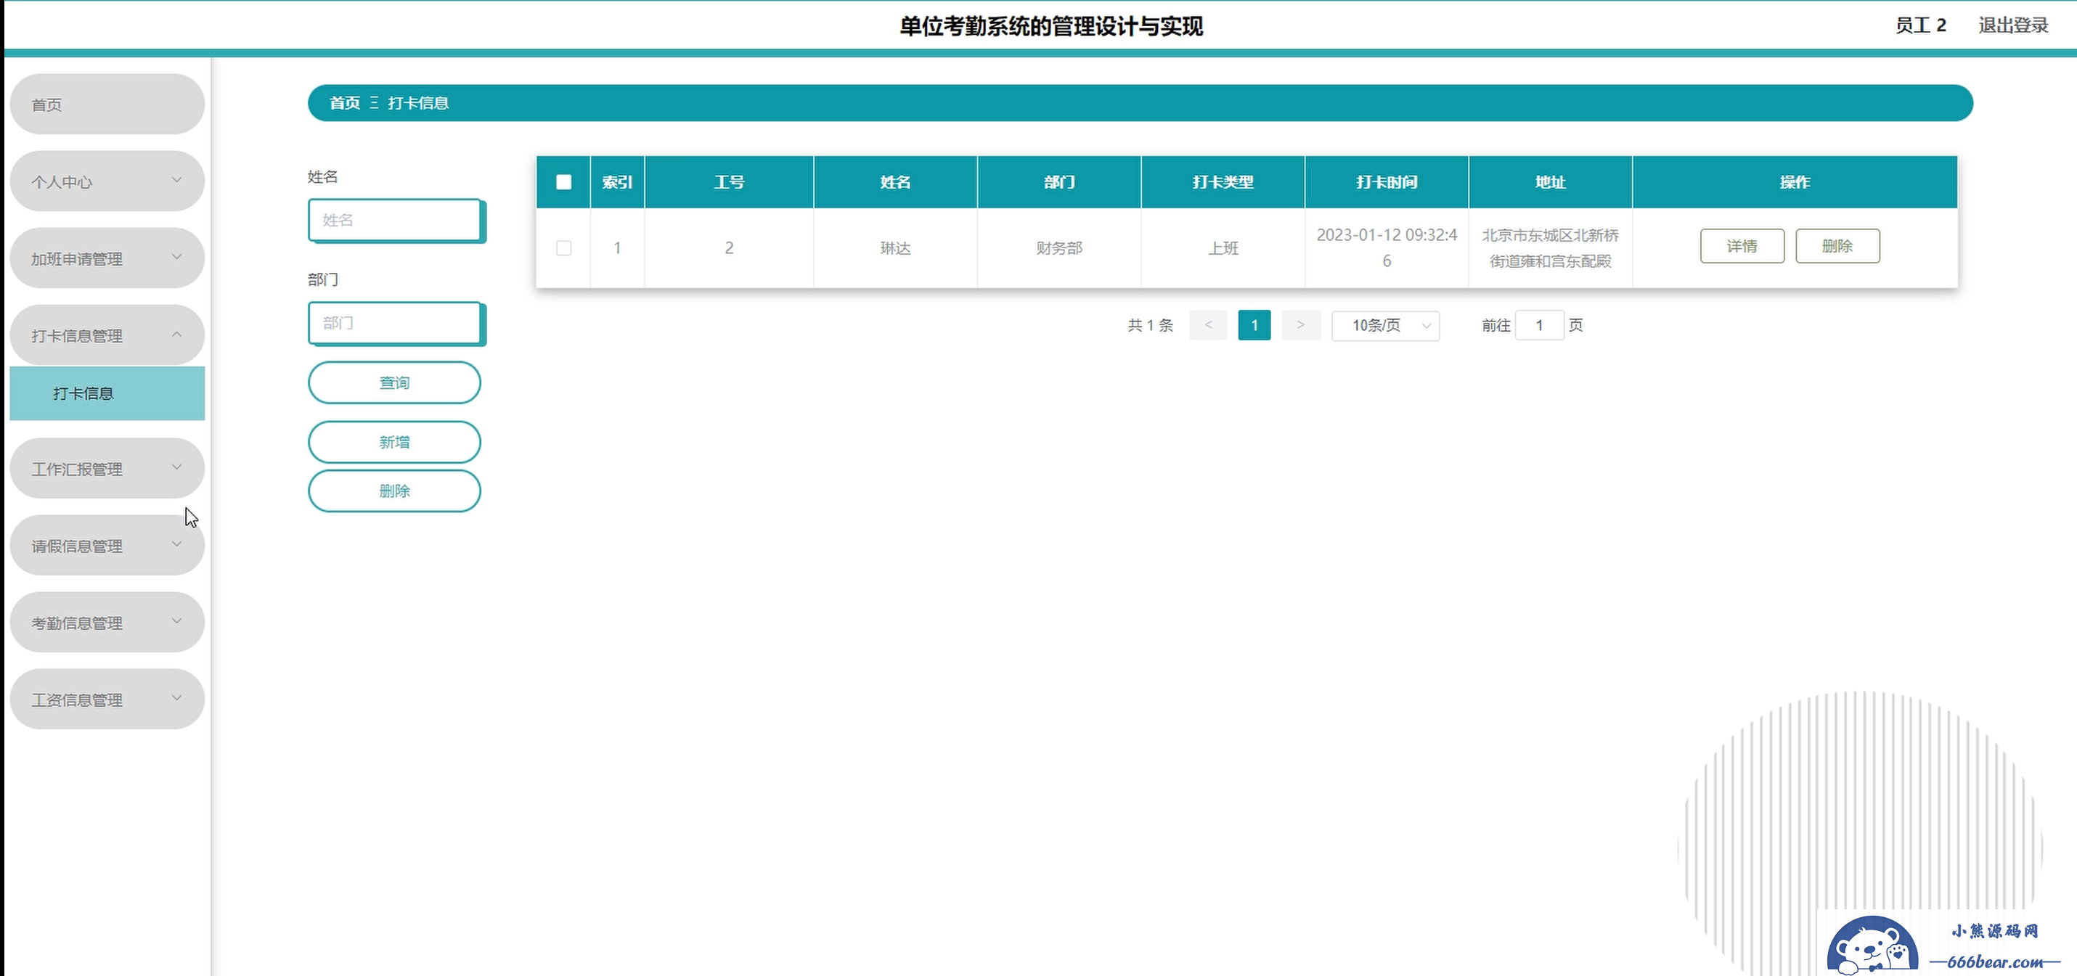Check the row checkbox for 琳达
The image size is (2077, 976).
[563, 248]
